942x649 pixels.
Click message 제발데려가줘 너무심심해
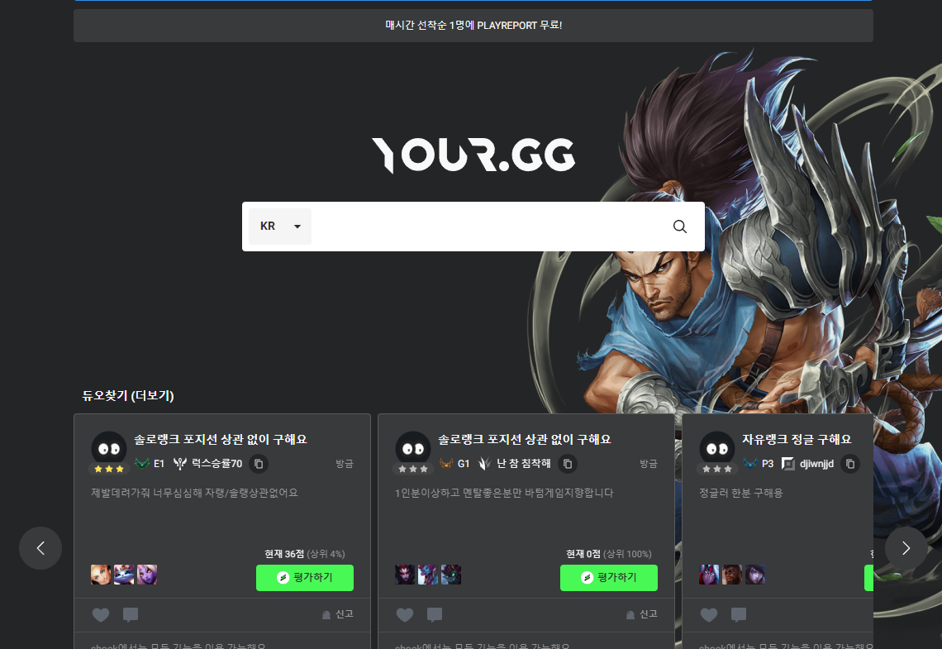point(194,493)
